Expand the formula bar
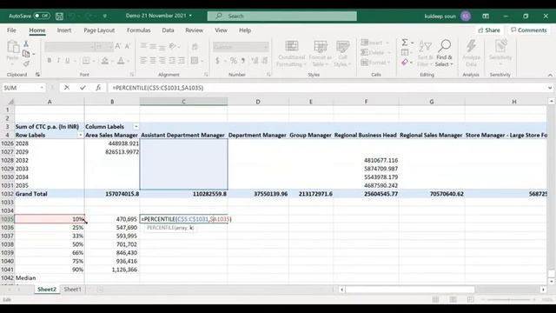556x313 pixels. coord(550,88)
